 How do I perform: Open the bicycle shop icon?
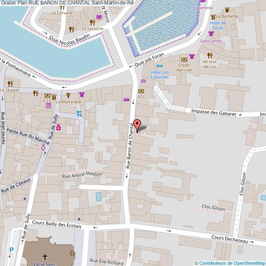(79, 114)
